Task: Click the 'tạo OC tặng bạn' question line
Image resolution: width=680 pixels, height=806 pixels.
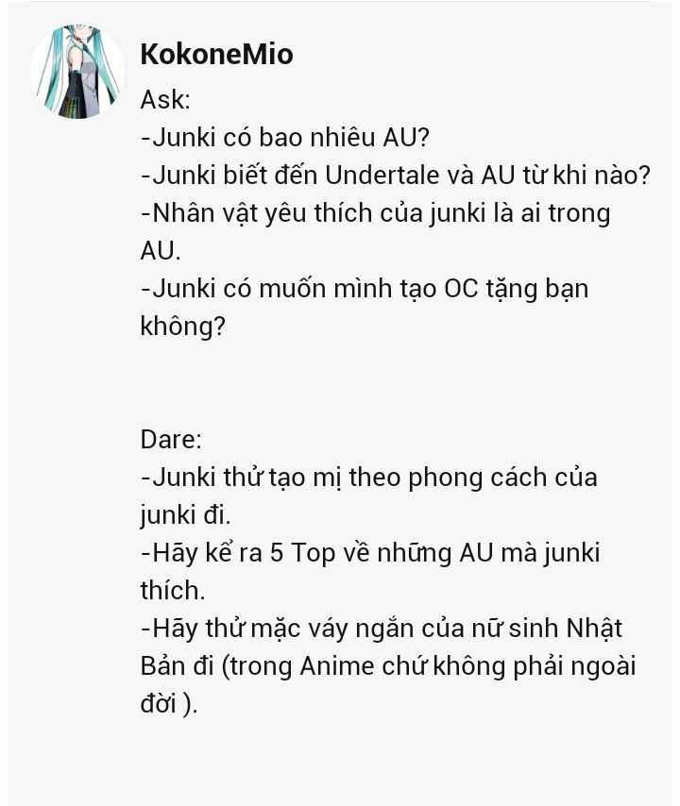Action: point(365,289)
